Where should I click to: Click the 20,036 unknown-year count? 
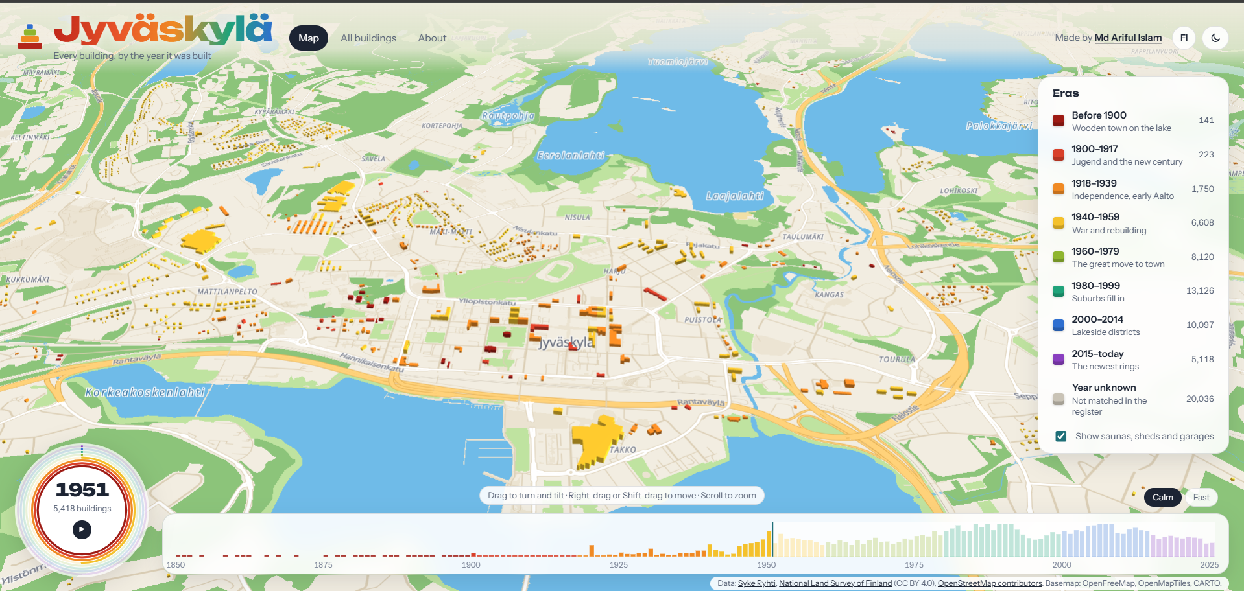click(x=1200, y=399)
